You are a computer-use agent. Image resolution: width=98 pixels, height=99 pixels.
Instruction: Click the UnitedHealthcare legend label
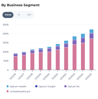20,92
